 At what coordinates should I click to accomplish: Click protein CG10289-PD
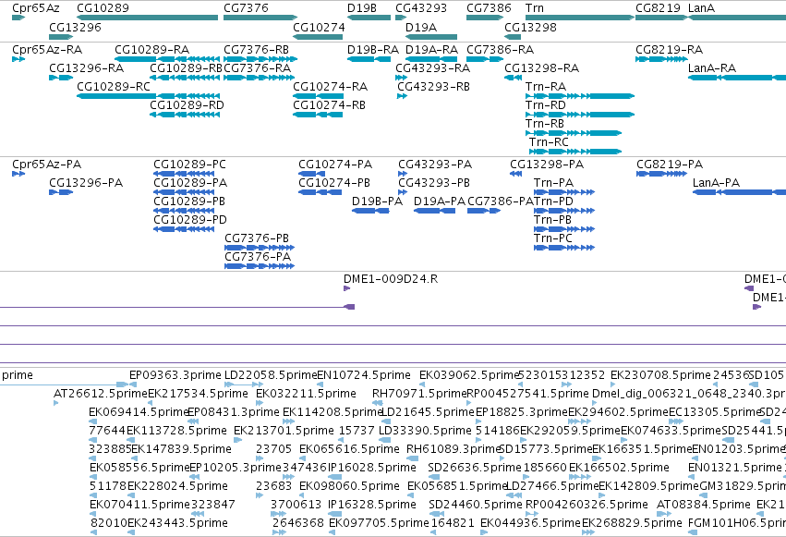click(x=184, y=229)
